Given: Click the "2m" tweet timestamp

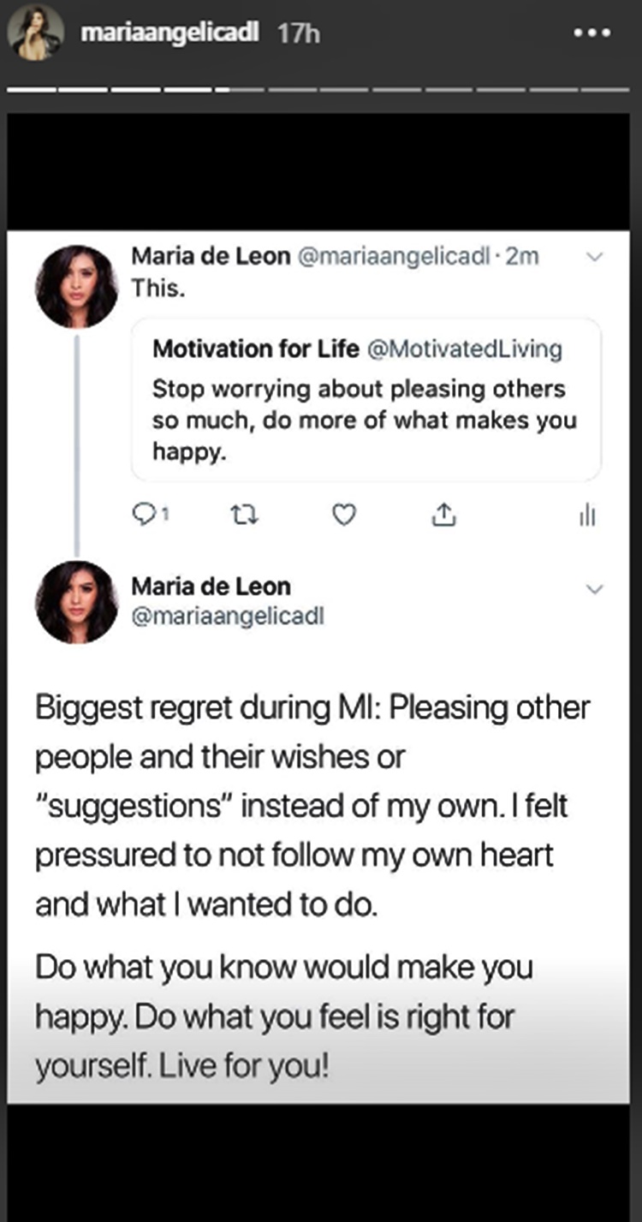Looking at the screenshot, I should point(523,256).
